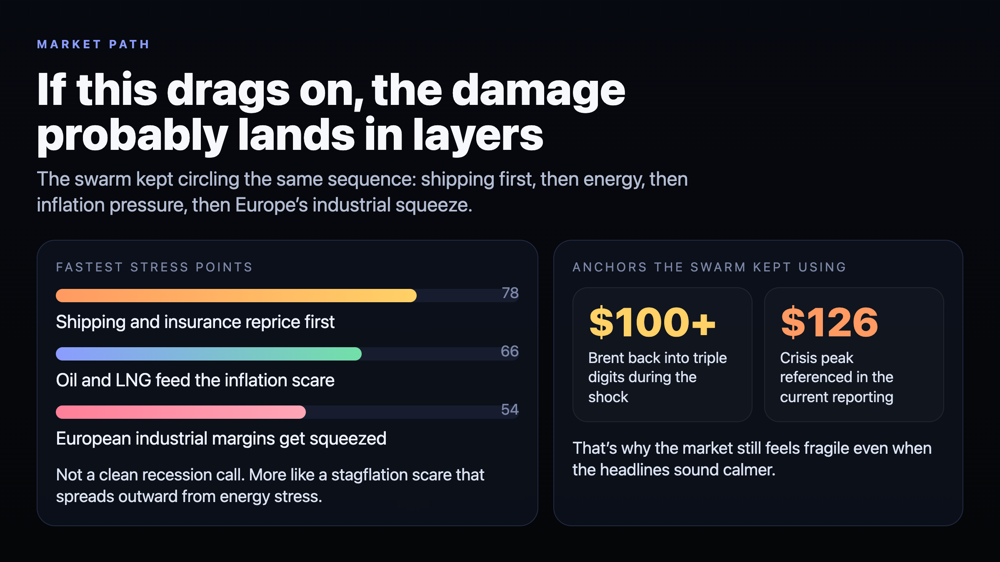Screen dimensions: 1000x562
Task: Click the yellow $100+ figure
Action: coord(652,322)
